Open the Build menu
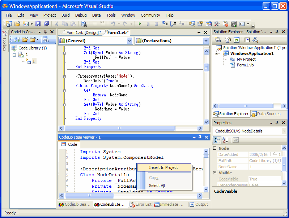The width and height of the screenshot is (289, 218). 65,15
